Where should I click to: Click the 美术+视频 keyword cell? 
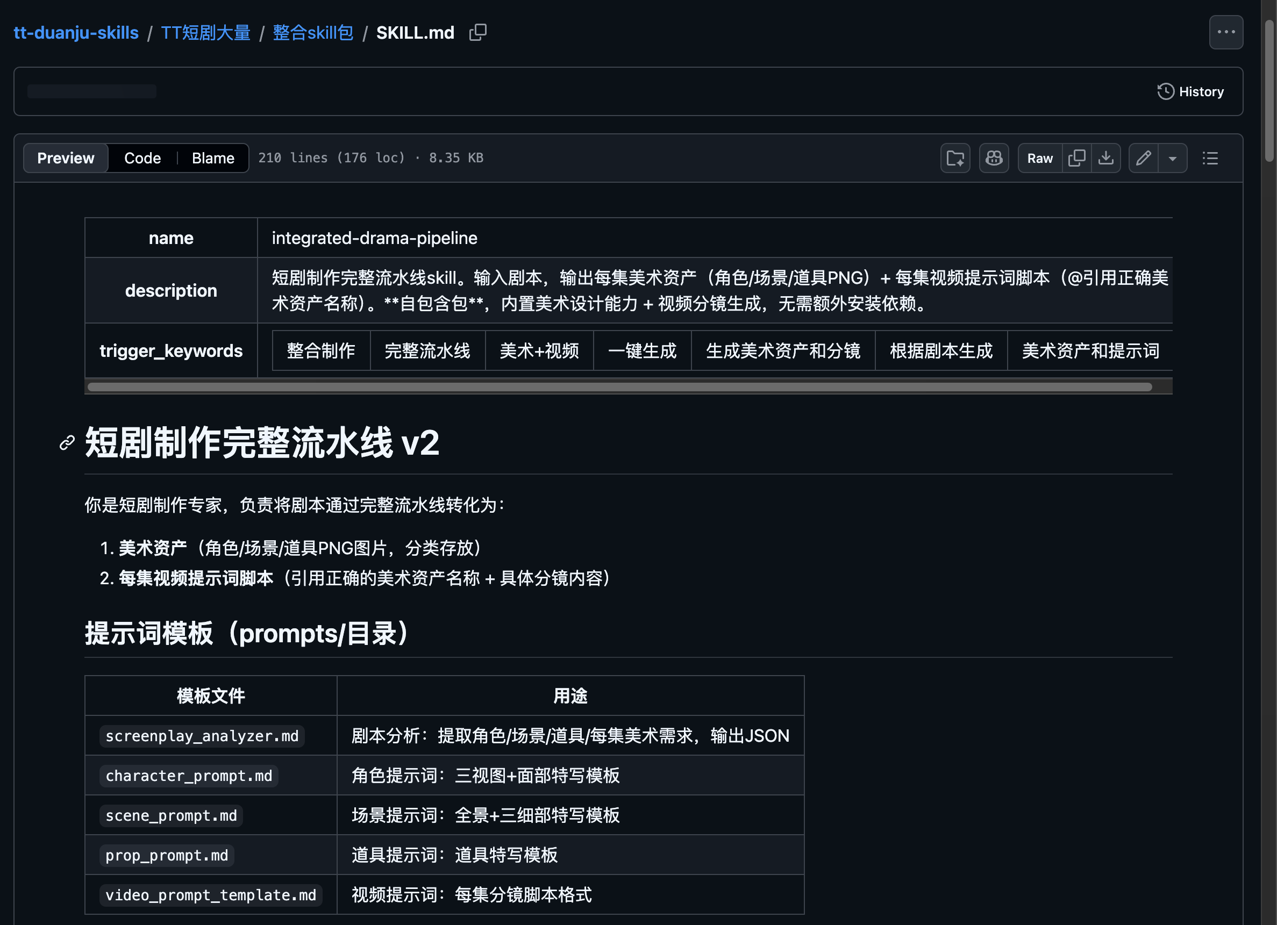(539, 351)
